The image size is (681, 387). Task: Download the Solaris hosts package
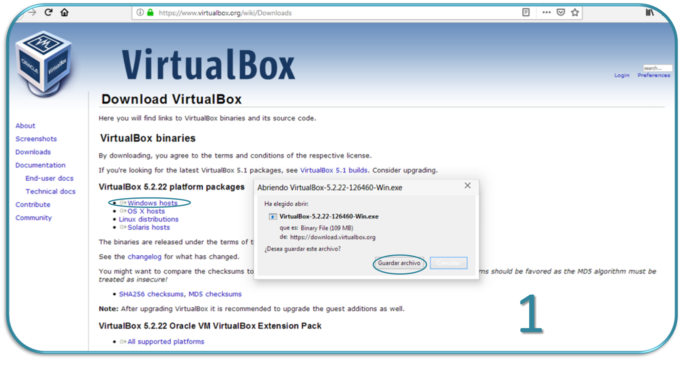148,227
